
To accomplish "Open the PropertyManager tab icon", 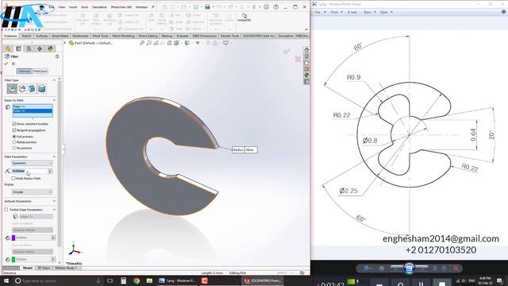I will pos(19,48).
